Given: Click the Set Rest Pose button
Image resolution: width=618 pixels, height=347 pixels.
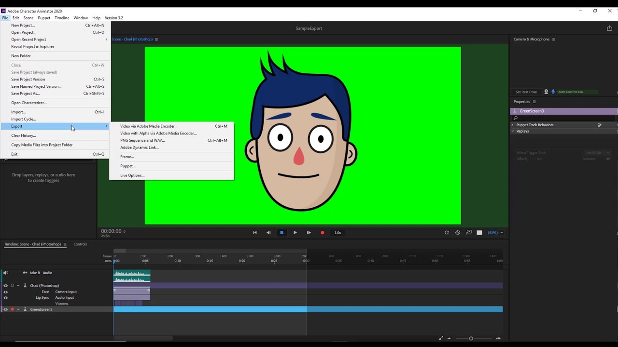Looking at the screenshot, I should coord(526,92).
